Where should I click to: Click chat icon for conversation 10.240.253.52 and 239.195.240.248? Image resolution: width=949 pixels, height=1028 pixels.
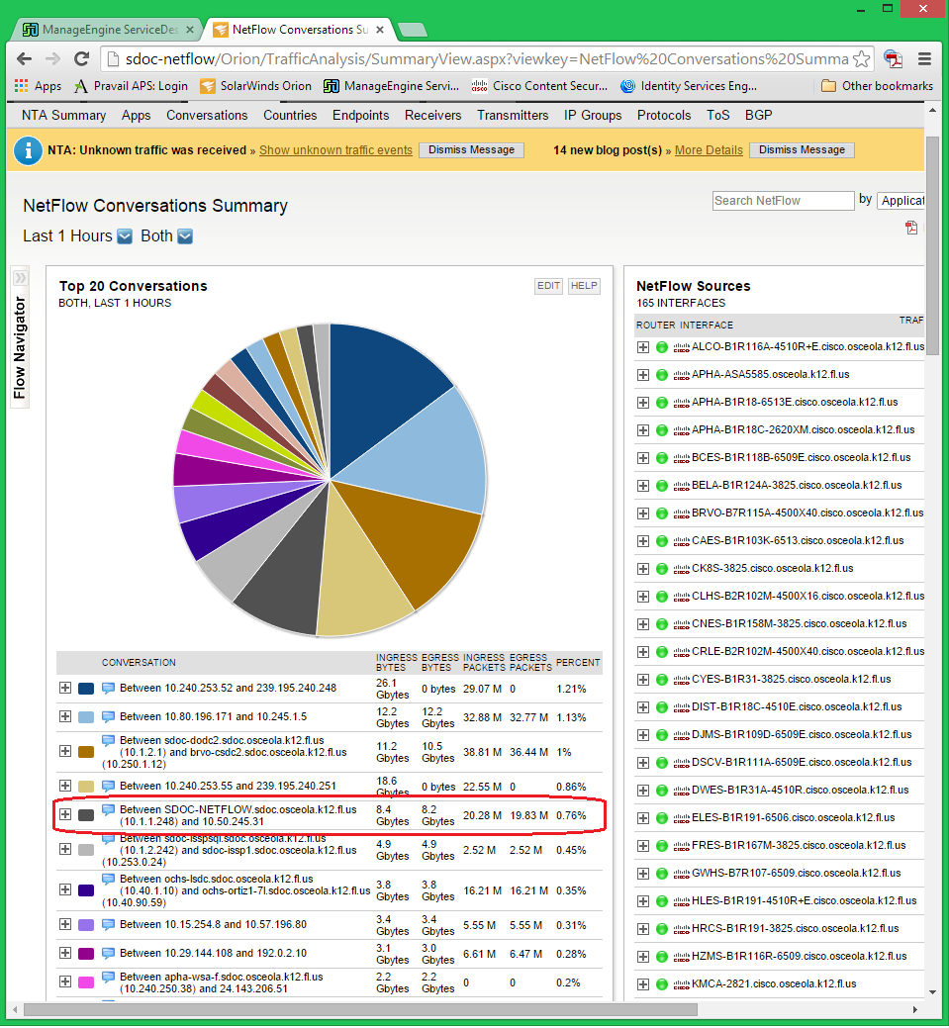[x=109, y=688]
